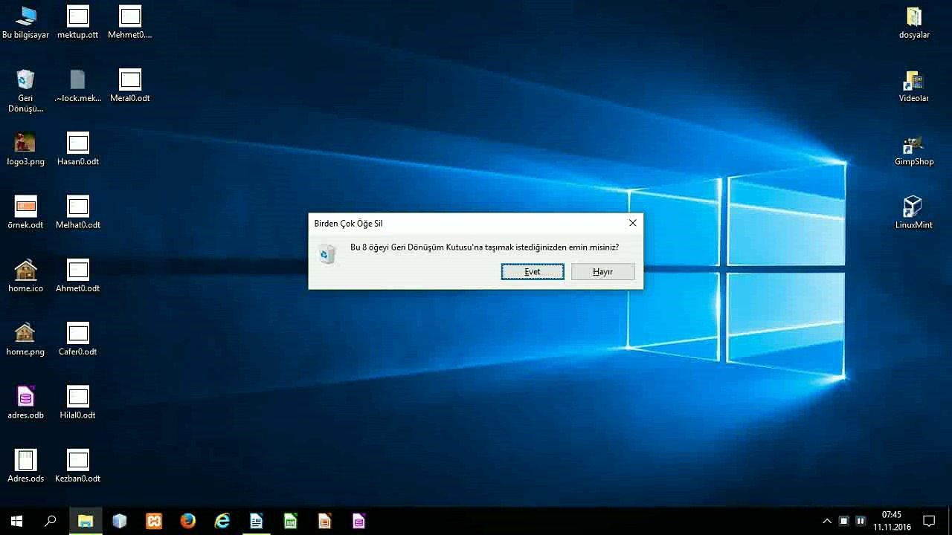Viewport: 952px width, 535px height.
Task: Launch Firefox from the taskbar
Action: click(188, 521)
